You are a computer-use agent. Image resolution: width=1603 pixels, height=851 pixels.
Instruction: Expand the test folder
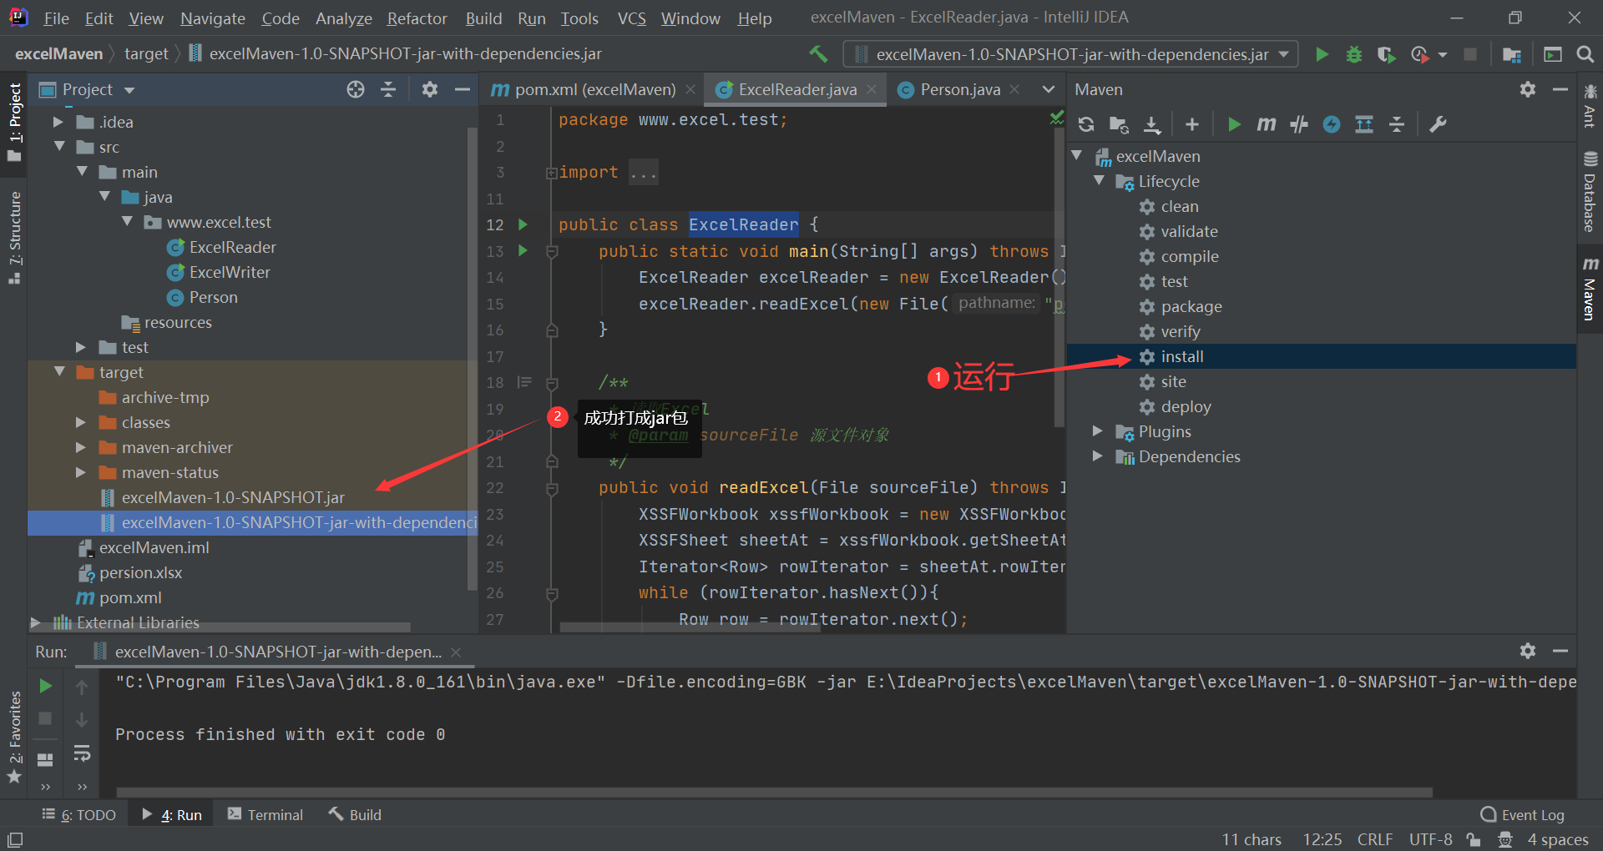click(x=81, y=347)
